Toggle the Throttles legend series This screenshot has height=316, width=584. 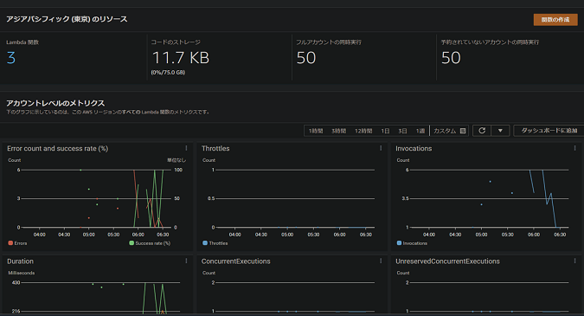pyautogui.click(x=215, y=243)
